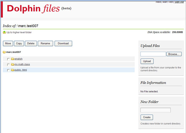Click the Create folder button
The image size is (186, 133).
147,117
